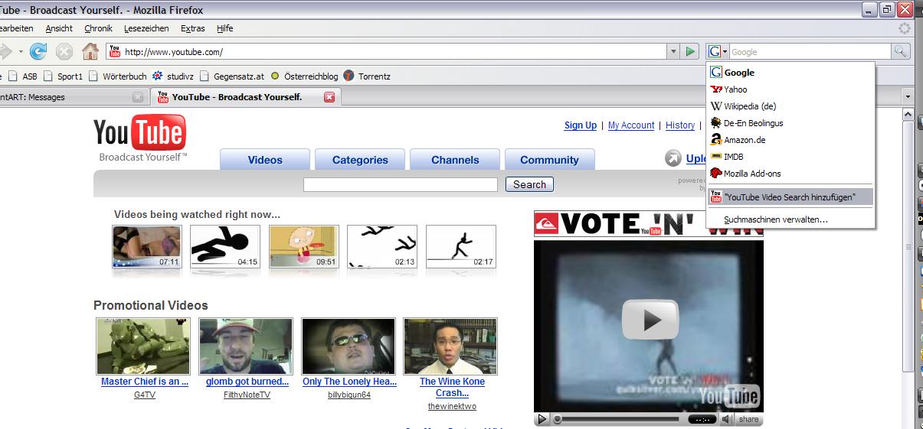Visit the G4TV channel link
923x429 pixels.
click(x=145, y=395)
